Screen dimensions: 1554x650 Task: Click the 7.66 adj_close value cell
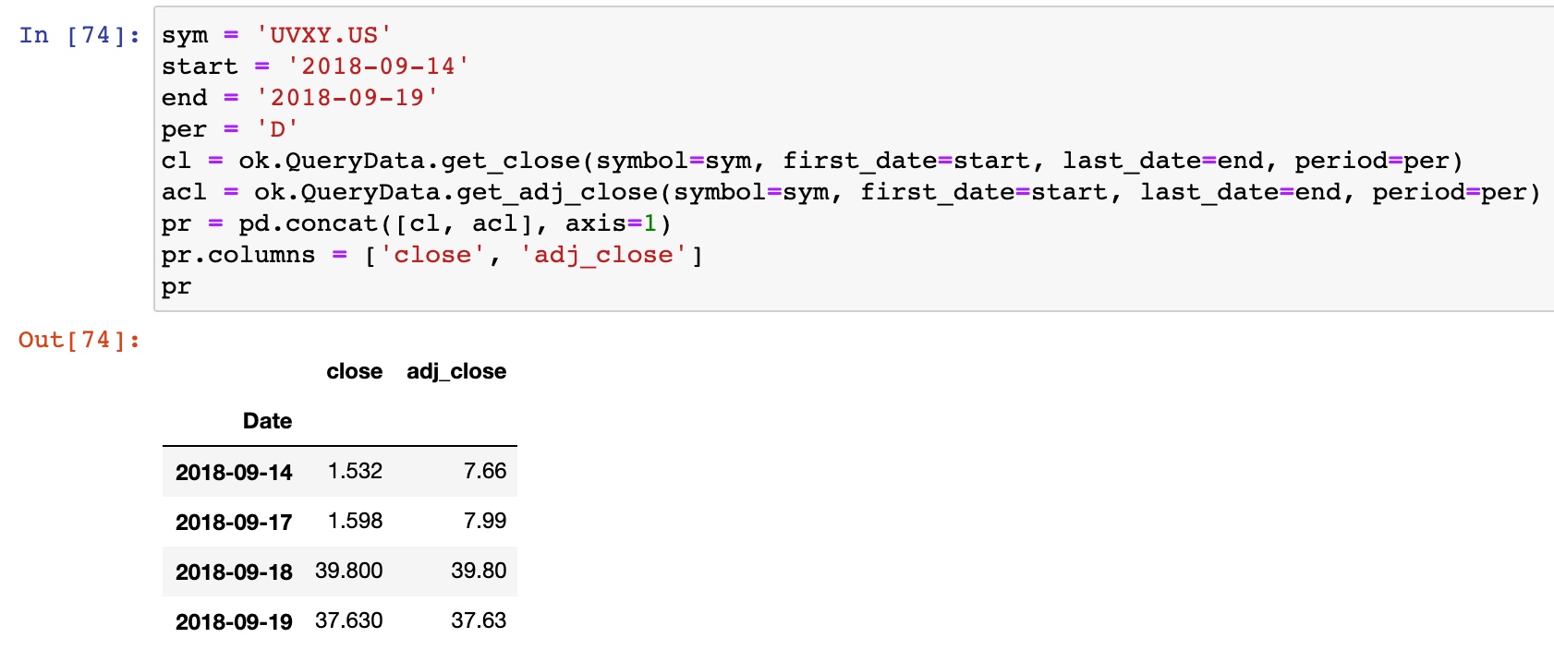pos(485,471)
